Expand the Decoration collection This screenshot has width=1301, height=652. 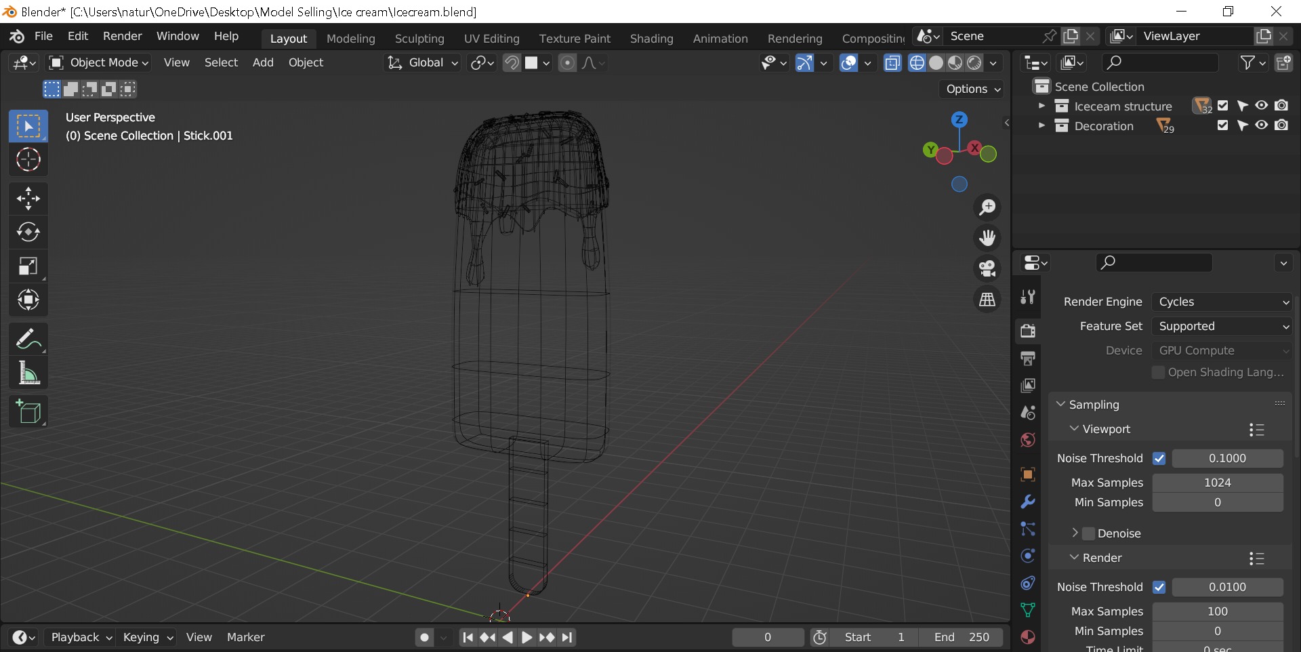[x=1041, y=126]
